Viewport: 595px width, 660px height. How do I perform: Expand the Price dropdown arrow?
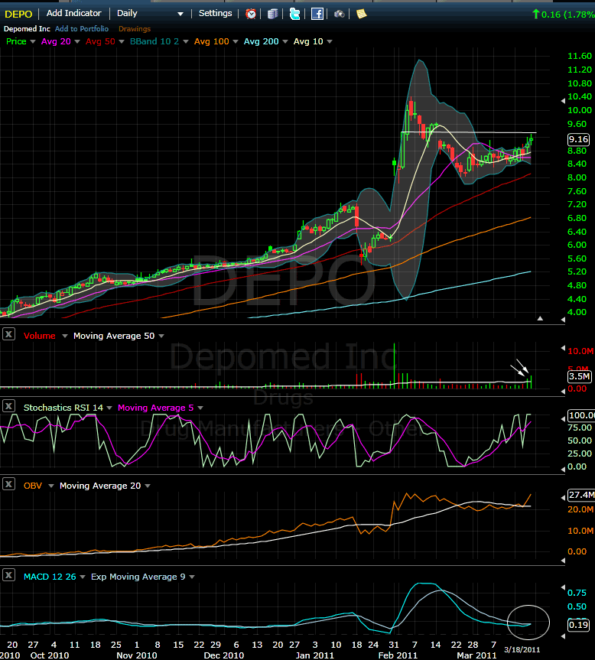tap(32, 41)
